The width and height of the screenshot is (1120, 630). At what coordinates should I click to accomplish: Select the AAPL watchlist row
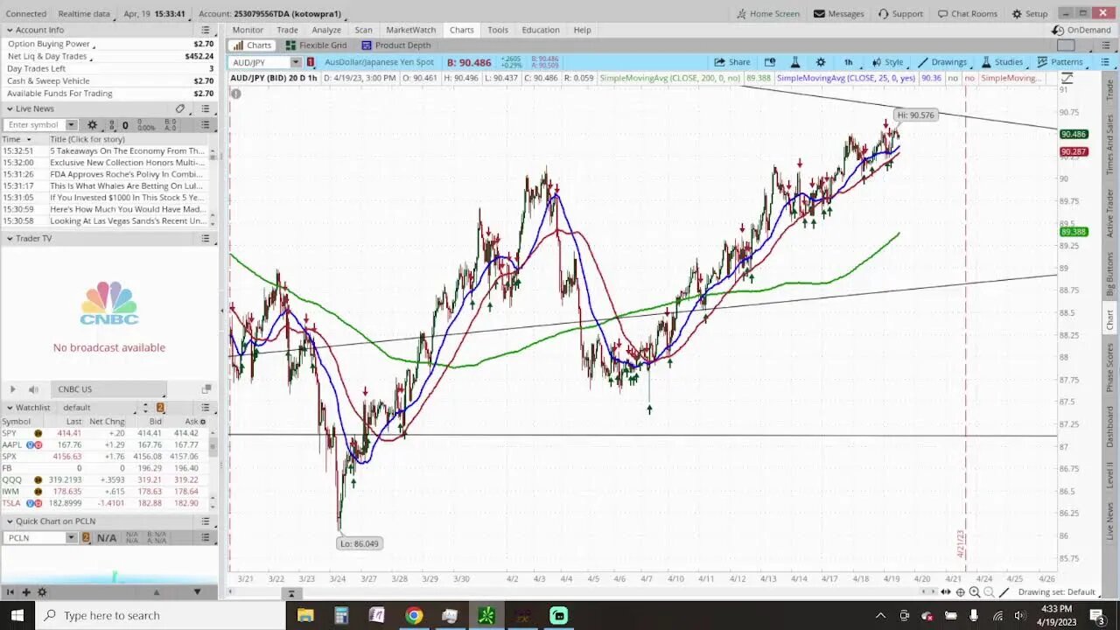(x=105, y=444)
